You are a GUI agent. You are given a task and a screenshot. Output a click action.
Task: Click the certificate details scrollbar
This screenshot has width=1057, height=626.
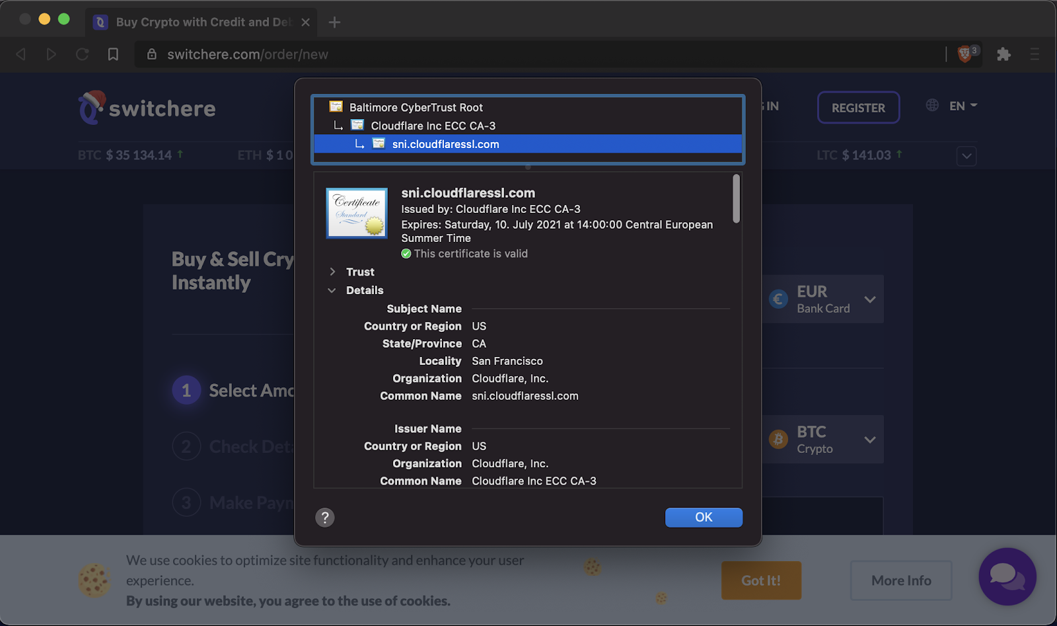tap(736, 198)
